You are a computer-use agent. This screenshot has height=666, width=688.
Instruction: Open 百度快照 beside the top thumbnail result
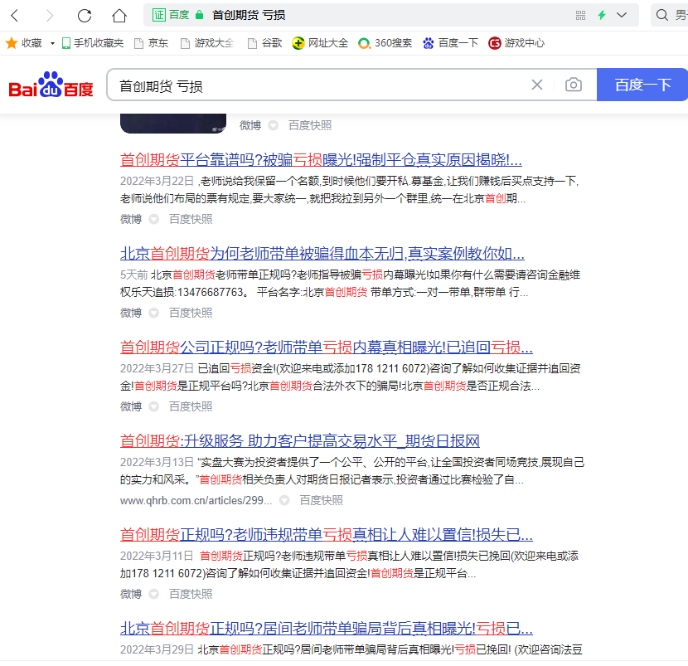[x=310, y=125]
